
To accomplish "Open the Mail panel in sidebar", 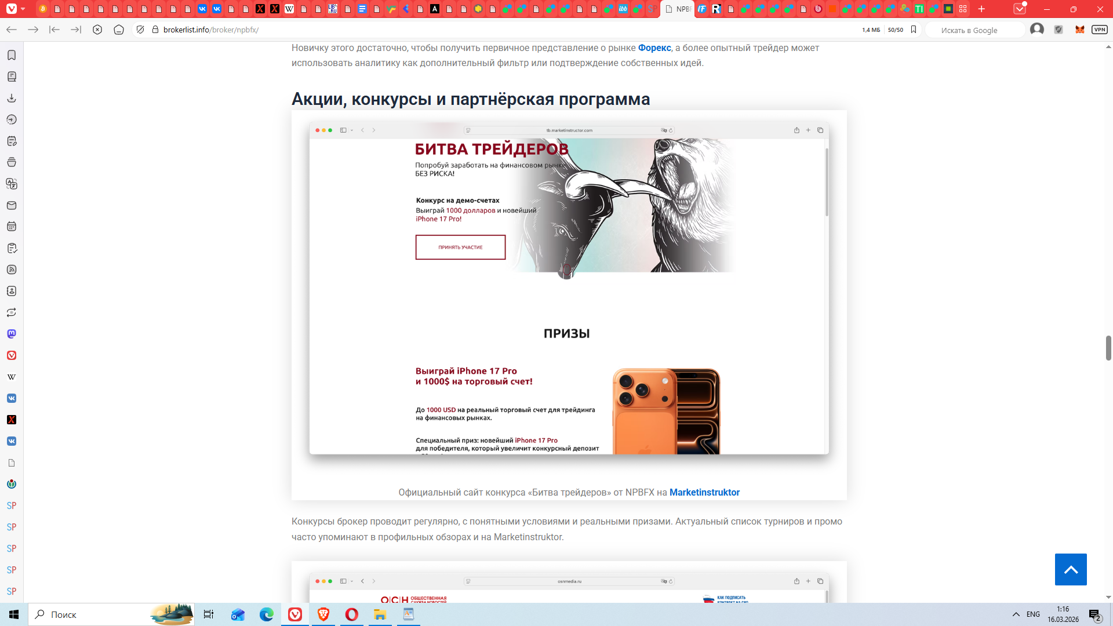I will tap(12, 205).
